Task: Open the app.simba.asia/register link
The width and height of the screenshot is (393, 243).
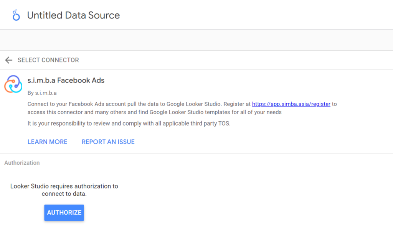Action: [291, 104]
